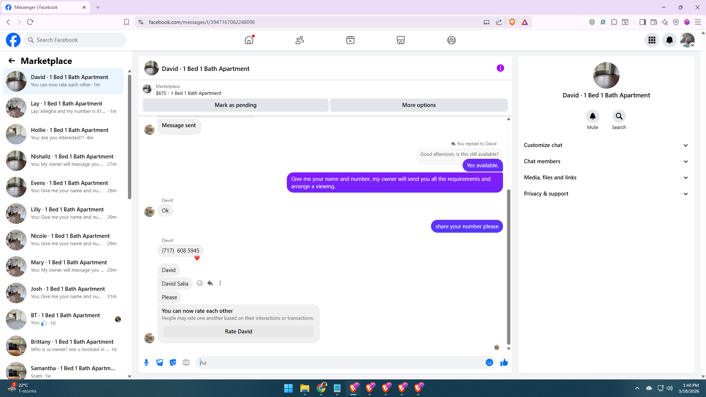
Task: Send a thumbs-up like
Action: coord(504,362)
